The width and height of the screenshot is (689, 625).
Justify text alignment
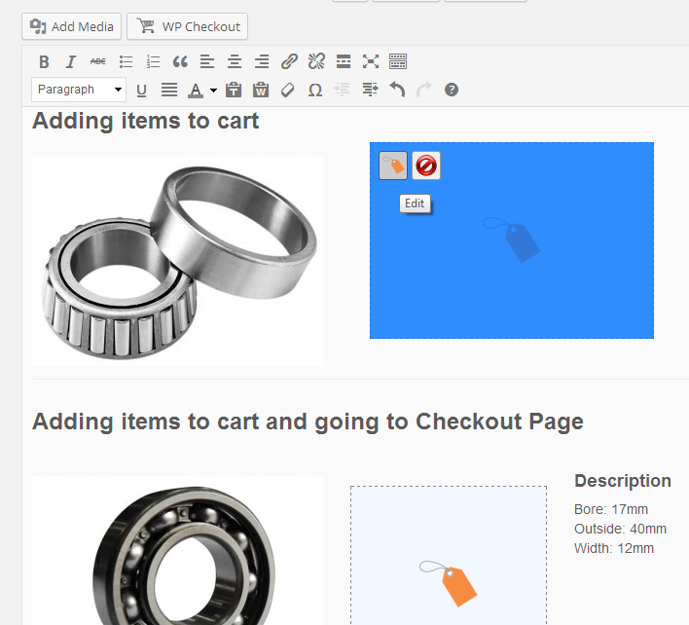[169, 91]
